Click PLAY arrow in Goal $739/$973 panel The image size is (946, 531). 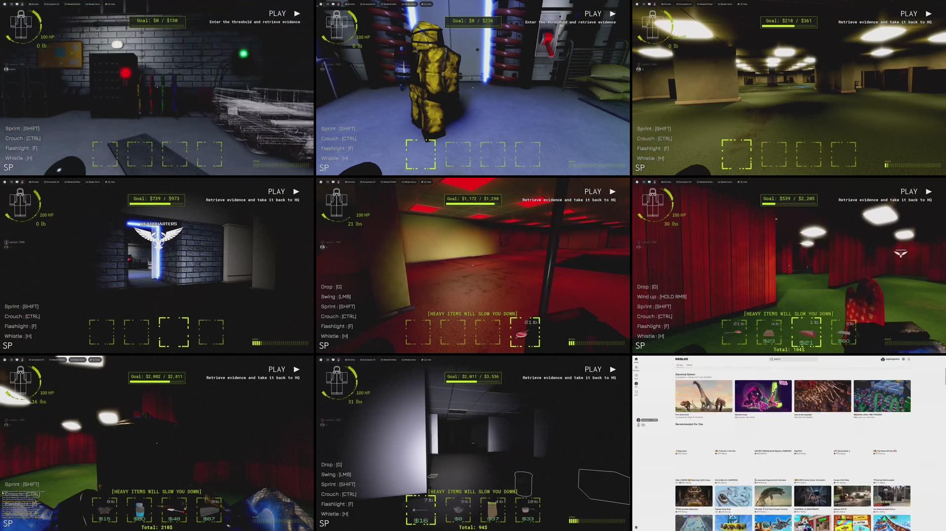pyautogui.click(x=296, y=191)
